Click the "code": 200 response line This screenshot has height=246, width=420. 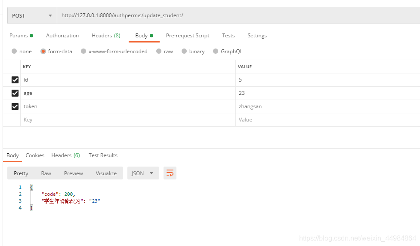tap(59, 194)
